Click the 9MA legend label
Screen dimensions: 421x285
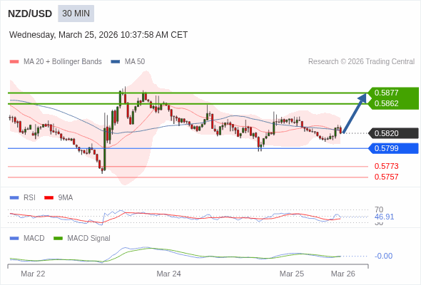(66, 198)
